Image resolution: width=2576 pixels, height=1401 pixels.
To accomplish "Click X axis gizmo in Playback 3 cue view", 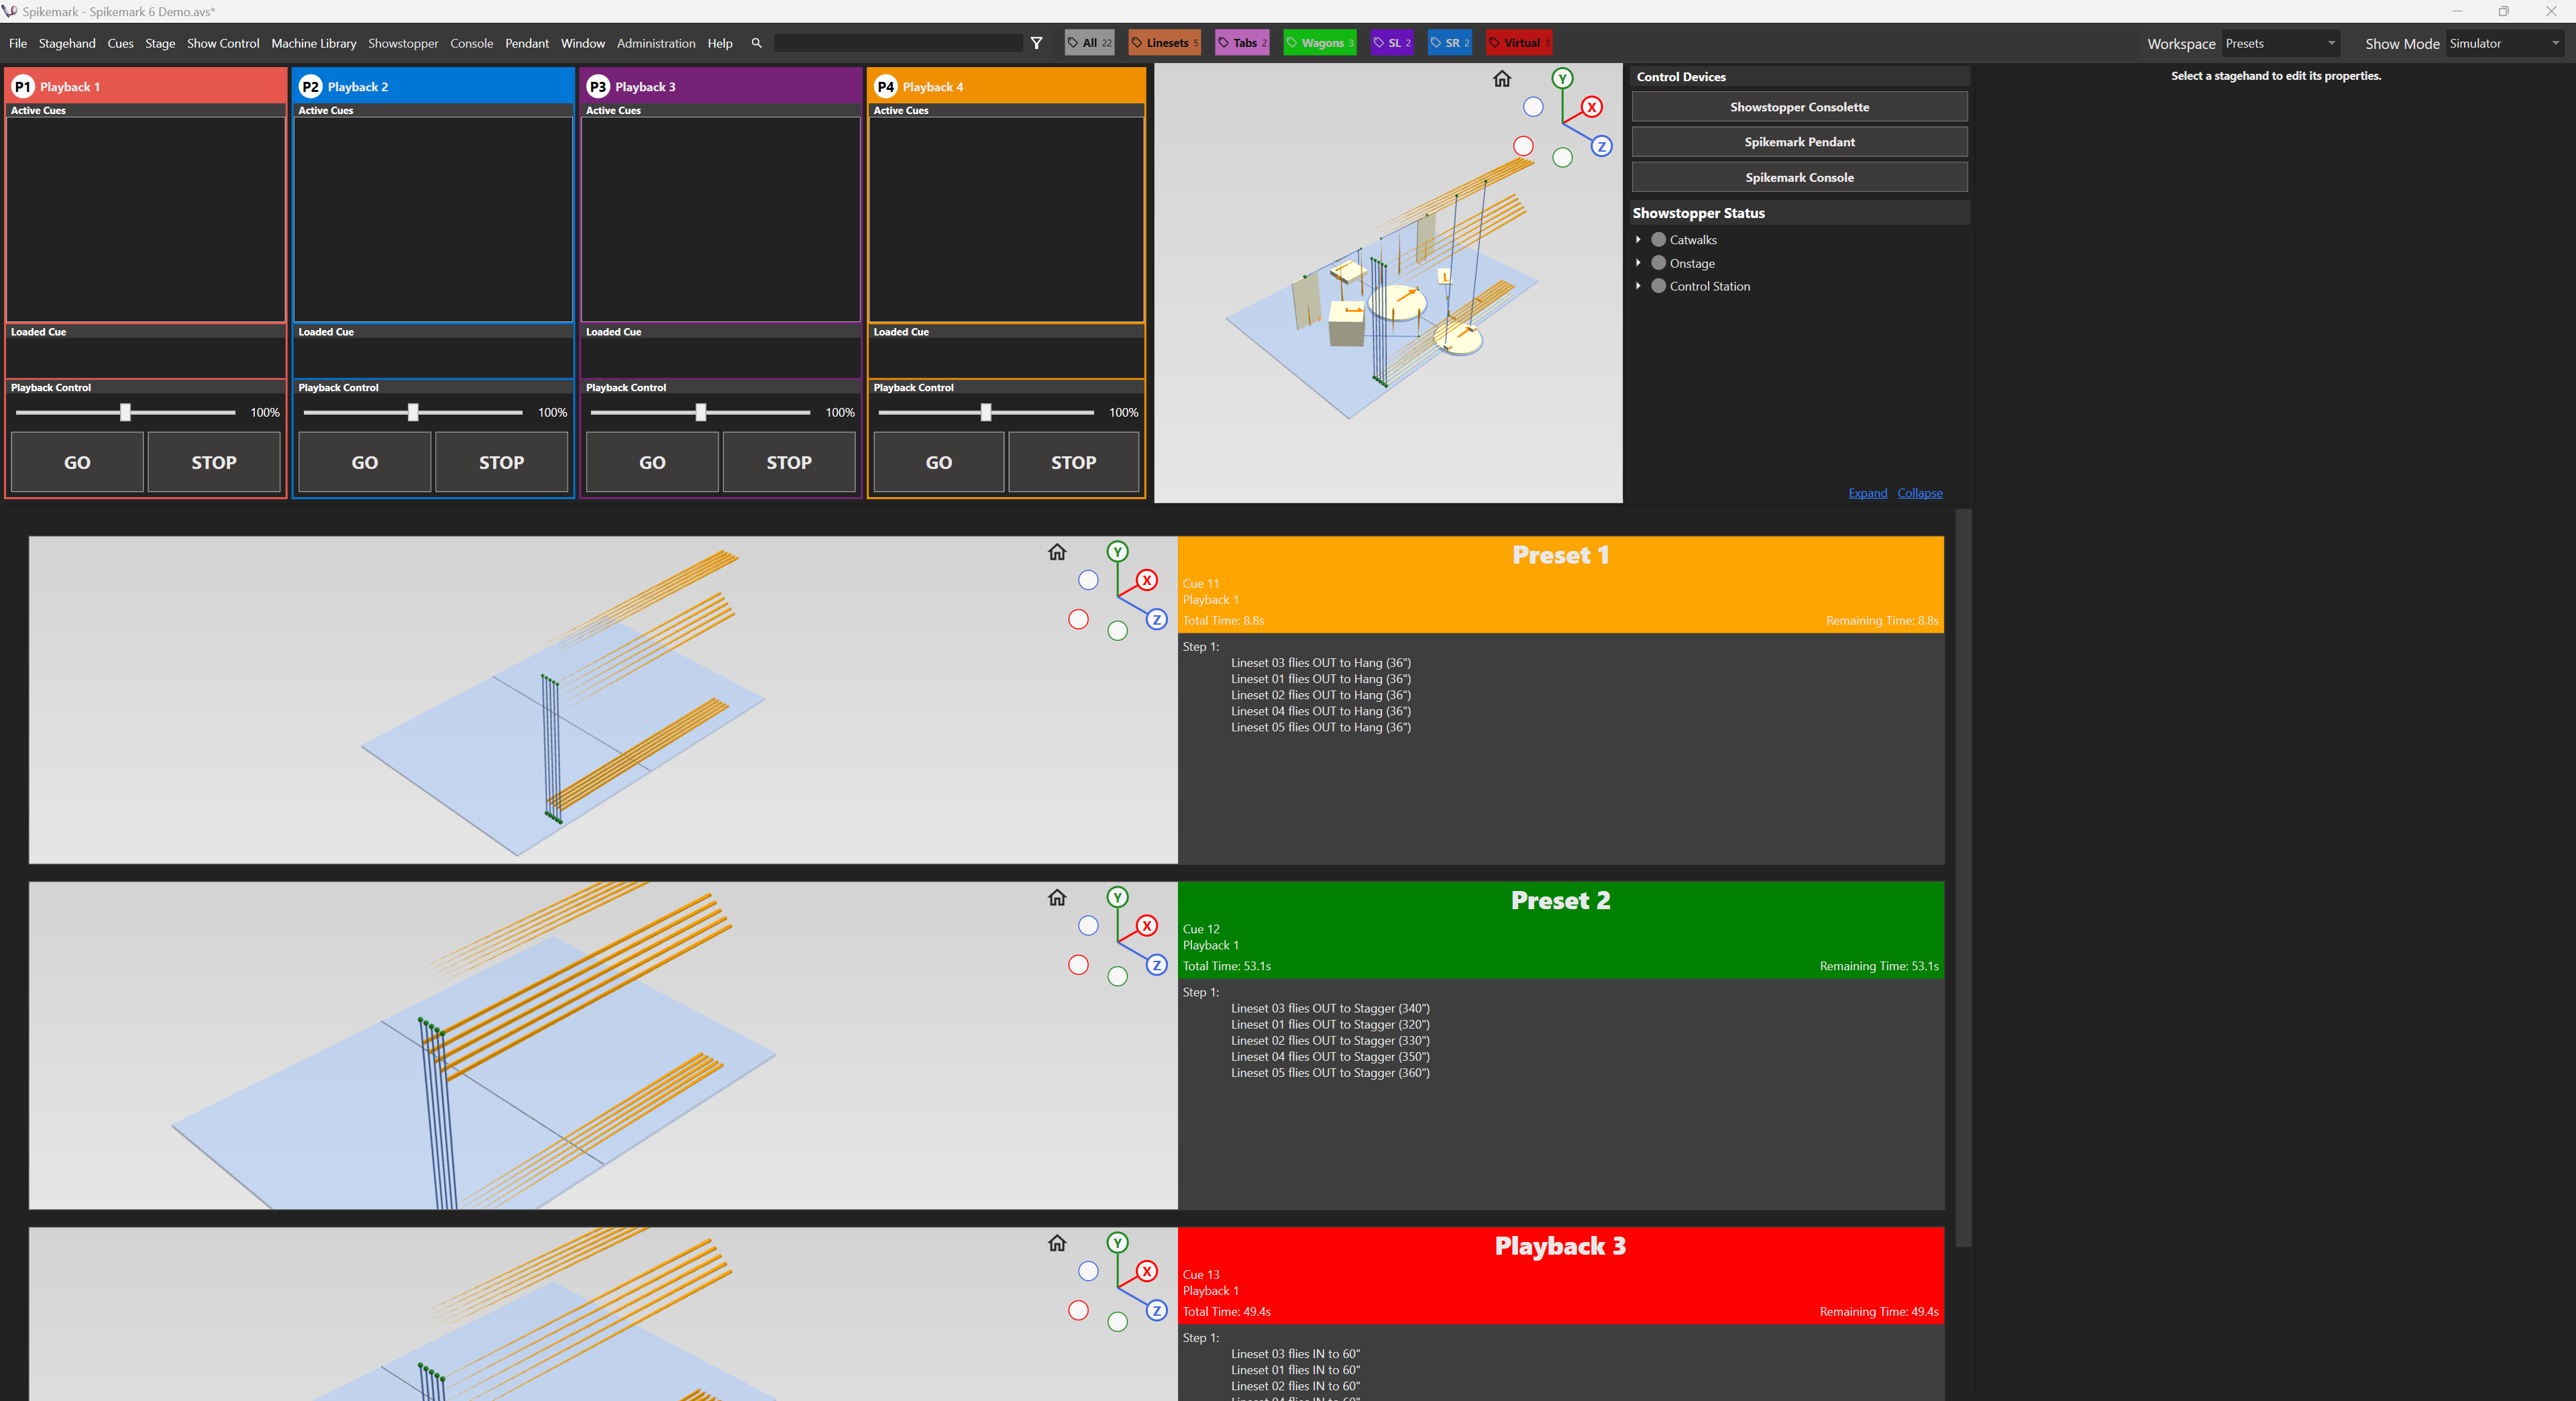I will [1146, 1271].
